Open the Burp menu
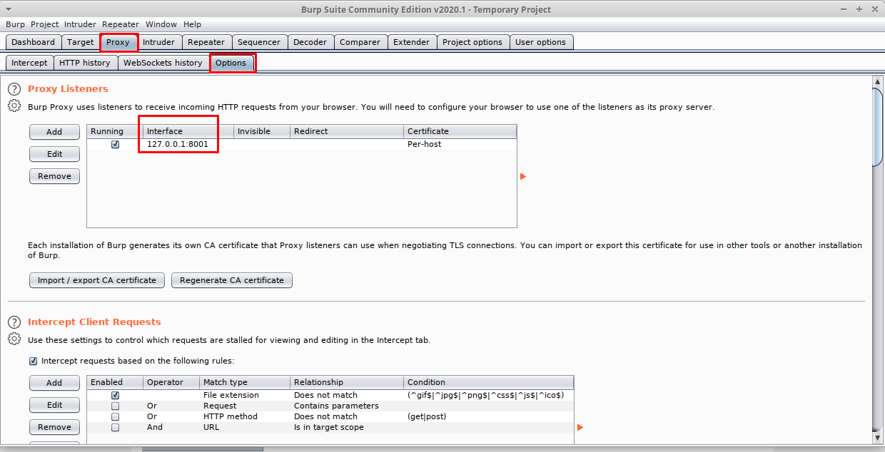The image size is (885, 452). click(15, 24)
